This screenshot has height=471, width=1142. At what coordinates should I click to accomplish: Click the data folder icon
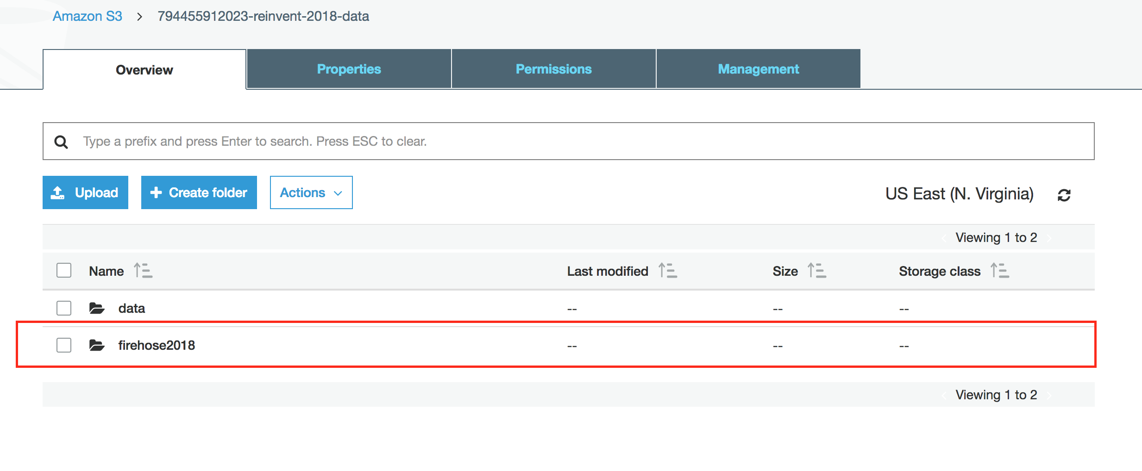coord(96,308)
